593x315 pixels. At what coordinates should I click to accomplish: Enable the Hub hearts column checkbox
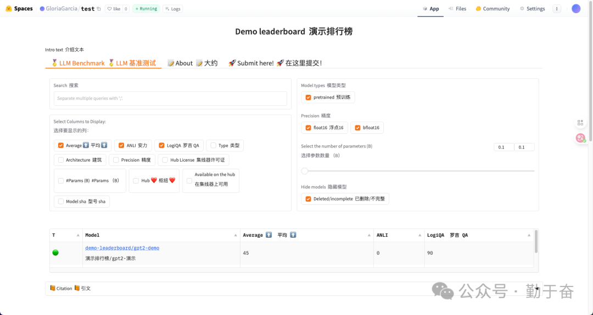tap(136, 181)
